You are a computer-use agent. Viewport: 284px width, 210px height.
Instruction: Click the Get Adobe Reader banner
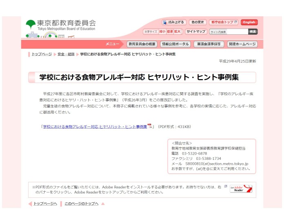(x=241, y=189)
